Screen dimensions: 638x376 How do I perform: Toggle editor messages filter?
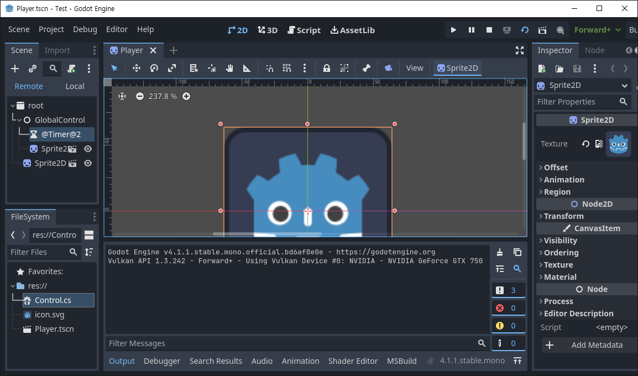(x=508, y=343)
